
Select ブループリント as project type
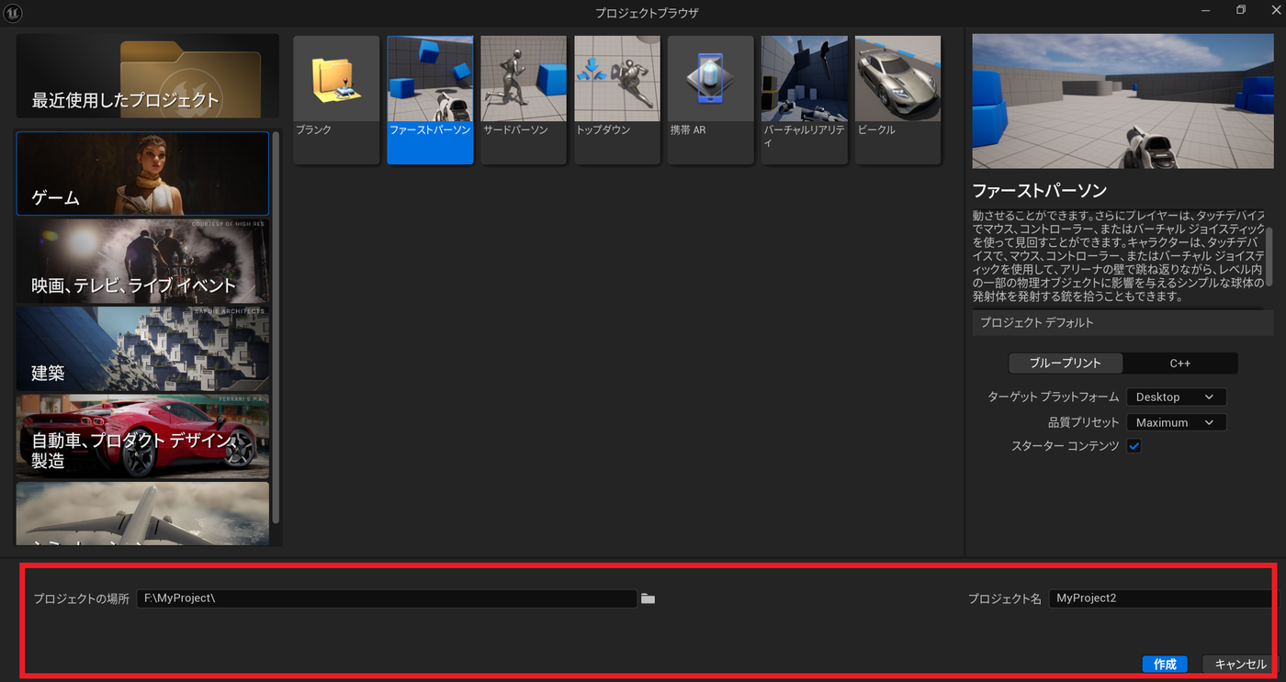tap(1066, 363)
